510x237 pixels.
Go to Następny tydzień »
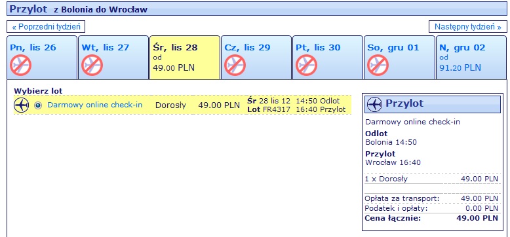coord(467,27)
